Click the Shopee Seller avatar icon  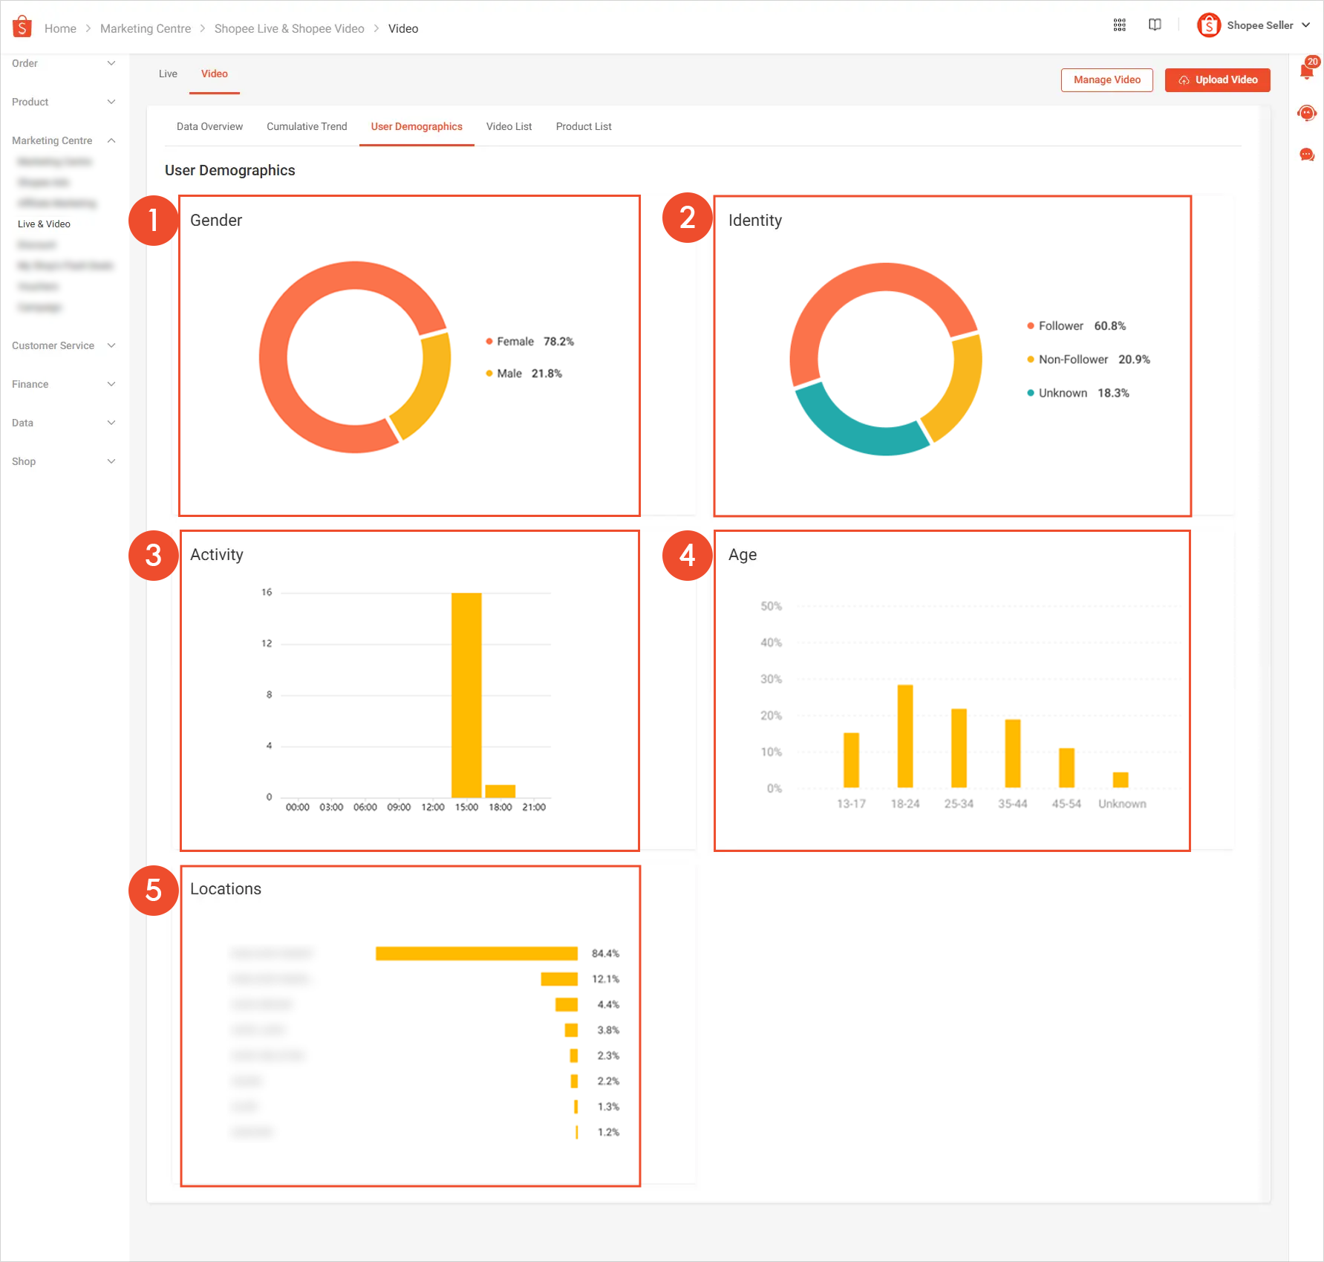1208,25
